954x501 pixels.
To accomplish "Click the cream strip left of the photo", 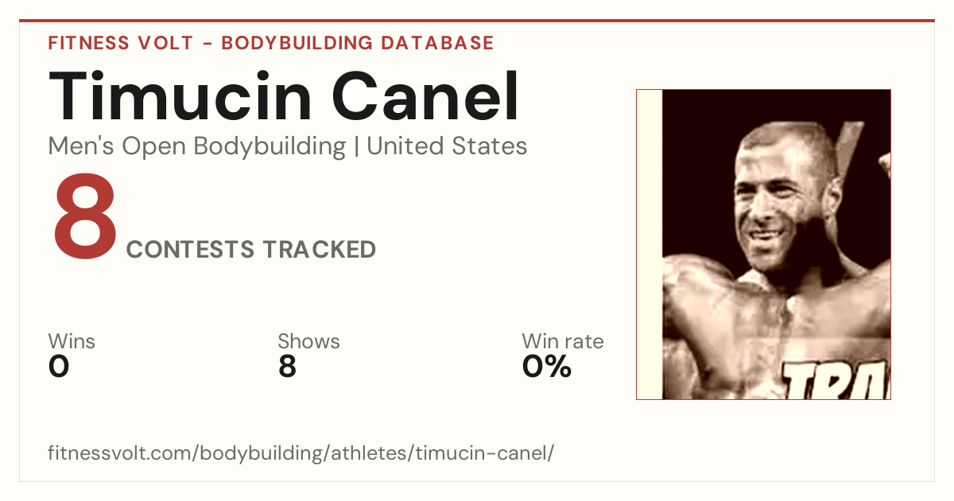I will tap(650, 244).
